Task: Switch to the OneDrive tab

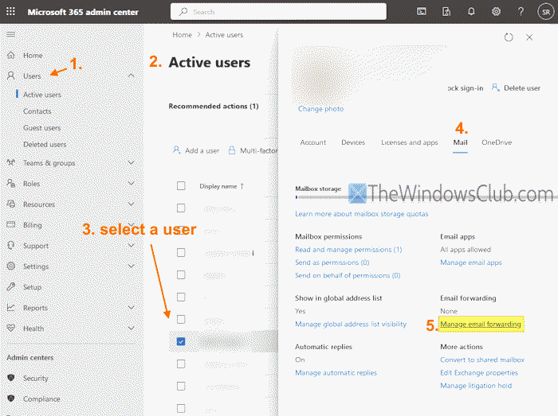Action: tap(497, 142)
